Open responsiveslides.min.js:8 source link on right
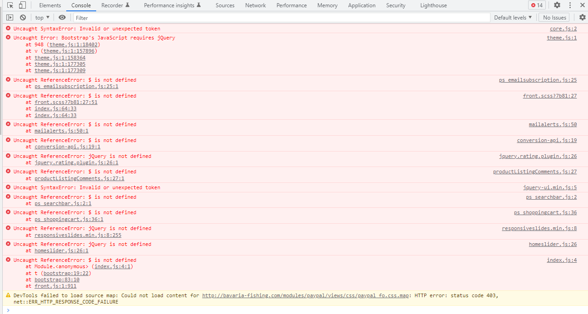The image size is (588, 314). [x=539, y=228]
